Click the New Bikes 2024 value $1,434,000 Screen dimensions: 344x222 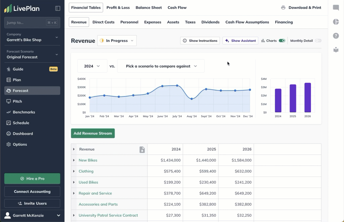170,160
